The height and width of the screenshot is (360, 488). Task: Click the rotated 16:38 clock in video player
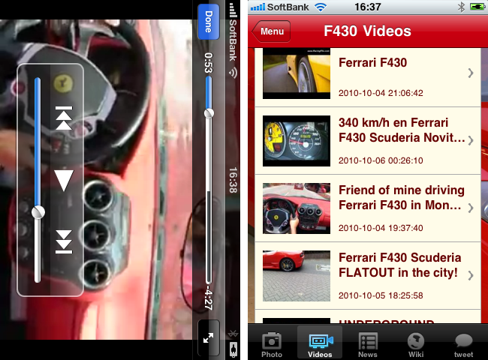point(233,180)
